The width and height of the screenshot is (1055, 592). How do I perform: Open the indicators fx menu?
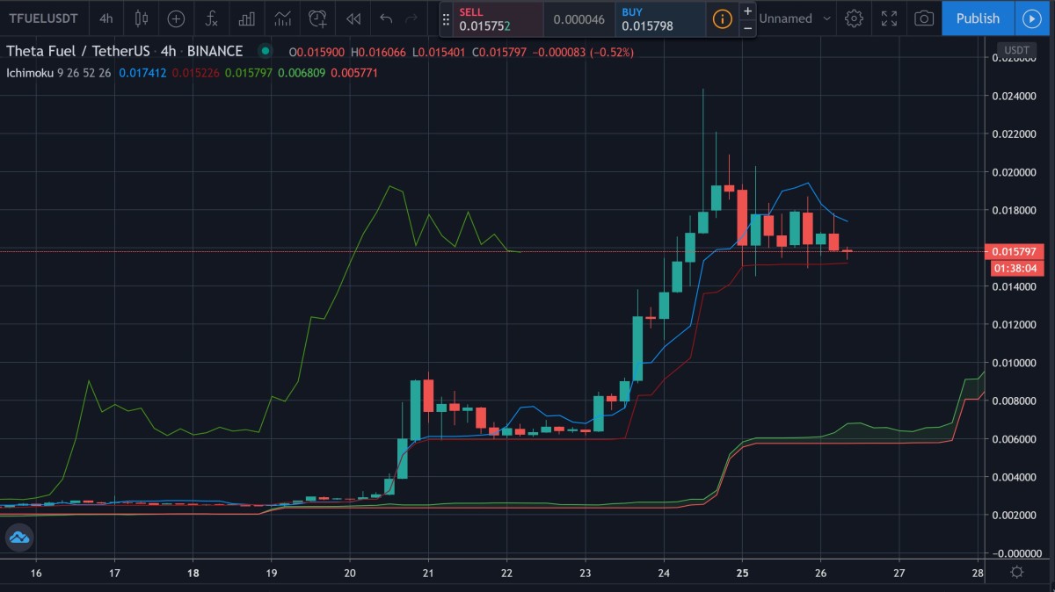coord(212,18)
